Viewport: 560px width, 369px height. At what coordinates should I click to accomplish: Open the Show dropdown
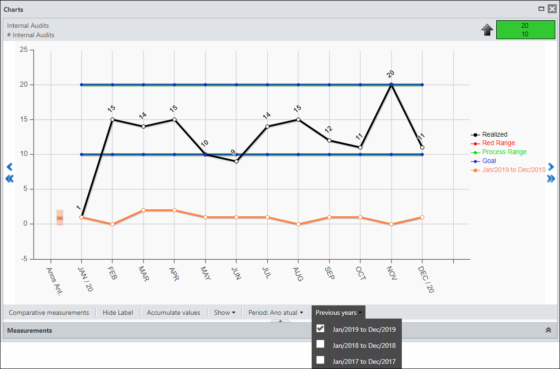[225, 312]
